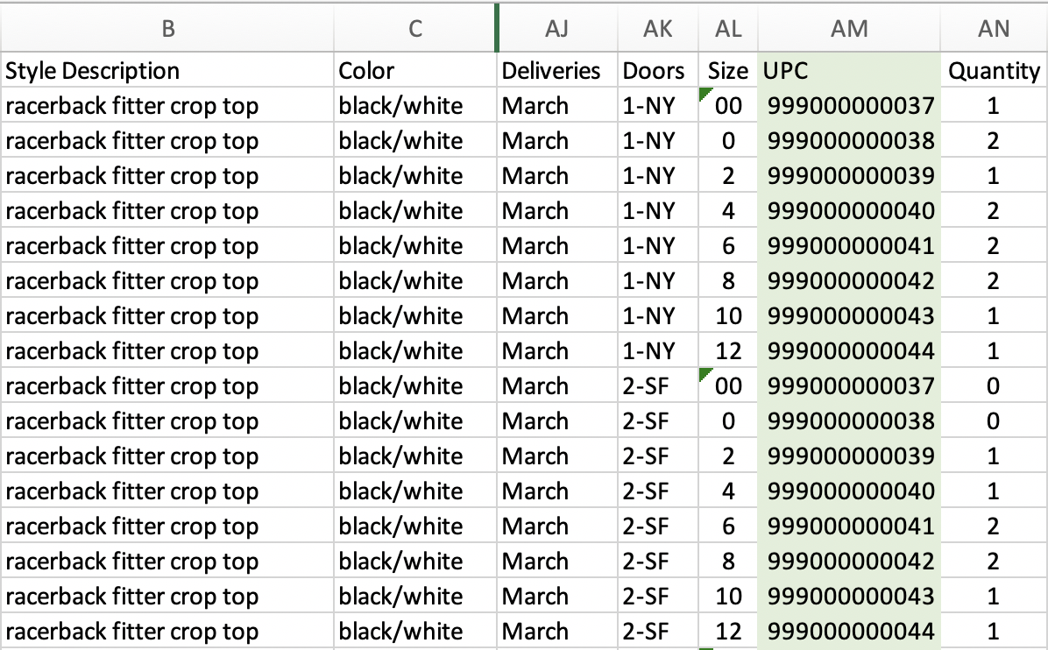Select column B header

(x=167, y=28)
